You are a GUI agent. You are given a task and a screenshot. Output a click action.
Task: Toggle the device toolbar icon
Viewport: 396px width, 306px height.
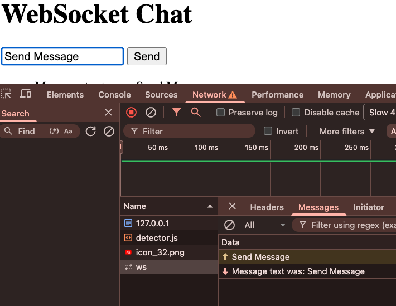26,94
